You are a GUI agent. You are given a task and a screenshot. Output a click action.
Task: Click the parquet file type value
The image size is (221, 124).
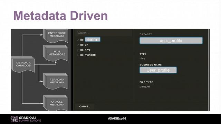click(145, 86)
